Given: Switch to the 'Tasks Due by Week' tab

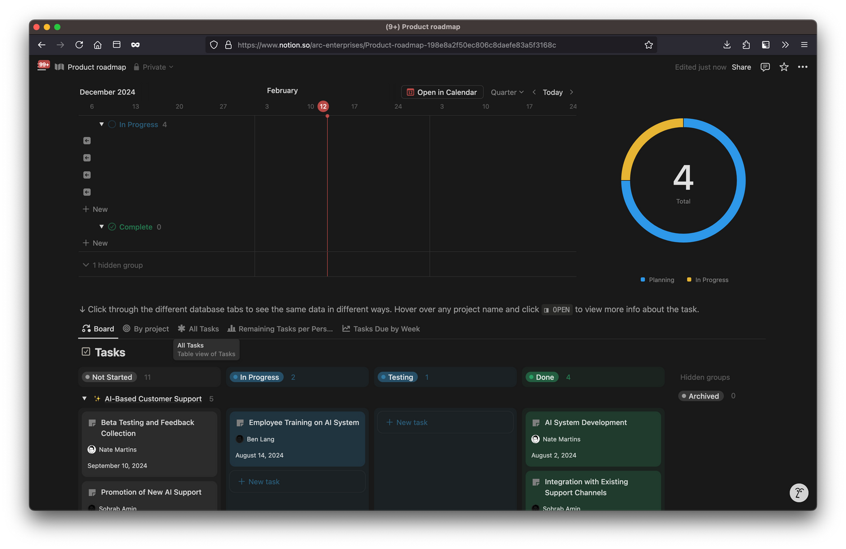Looking at the screenshot, I should 381,329.
